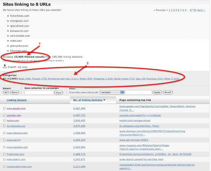Viewport: 211px width, 171px height.
Task: Focus the campaign name input field
Action: coord(39,92)
